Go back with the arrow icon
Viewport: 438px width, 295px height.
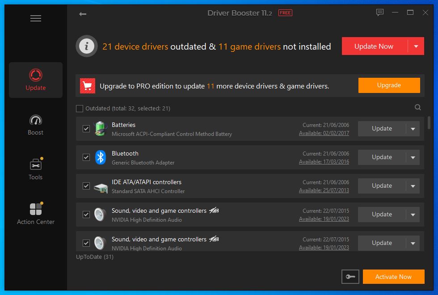tap(83, 14)
